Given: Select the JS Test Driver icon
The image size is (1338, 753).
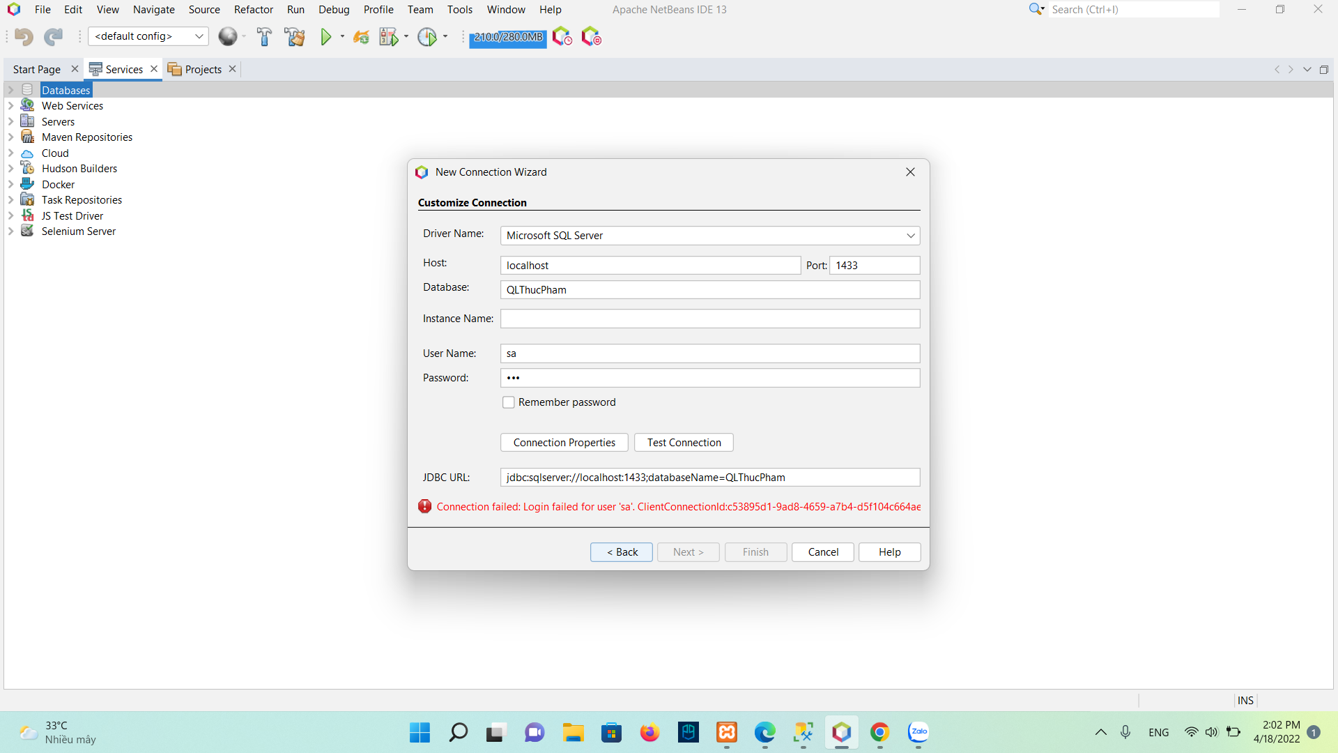Looking at the screenshot, I should (27, 215).
